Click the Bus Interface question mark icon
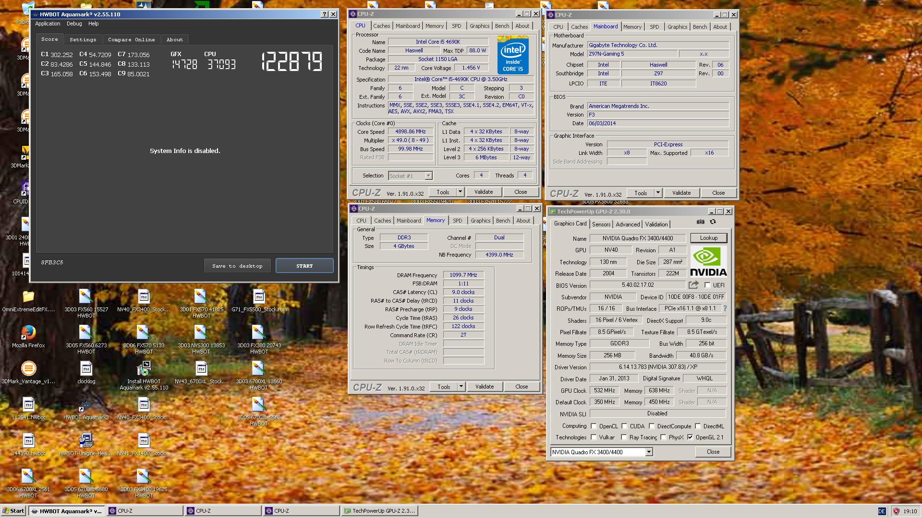922x518 pixels. click(x=725, y=308)
